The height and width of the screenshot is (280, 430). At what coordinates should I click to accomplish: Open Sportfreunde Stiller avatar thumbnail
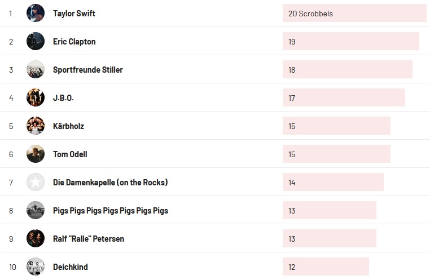click(x=36, y=69)
